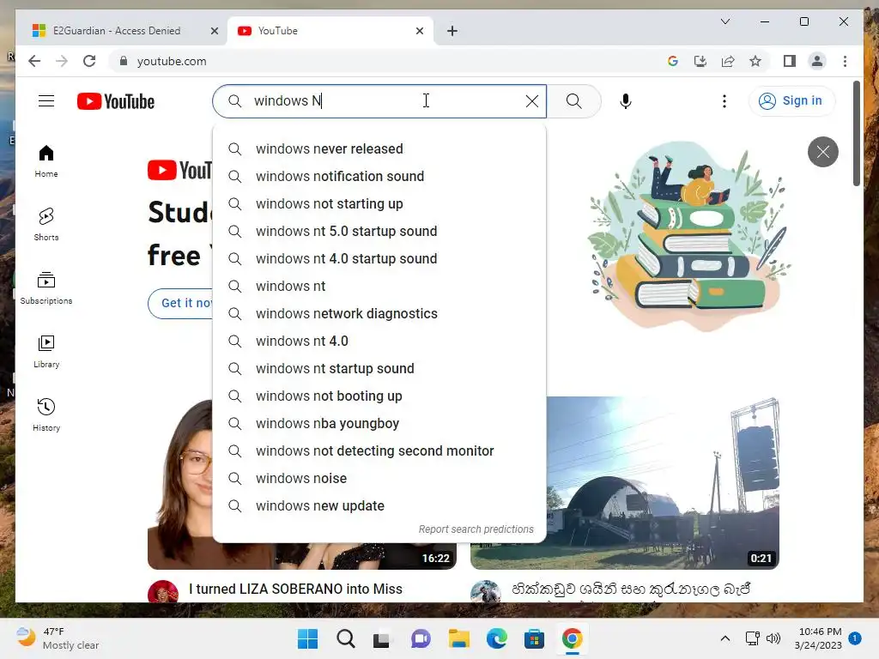Viewport: 879px width, 659px height.
Task: Open Subscriptions in the sidebar
Action: (46, 288)
